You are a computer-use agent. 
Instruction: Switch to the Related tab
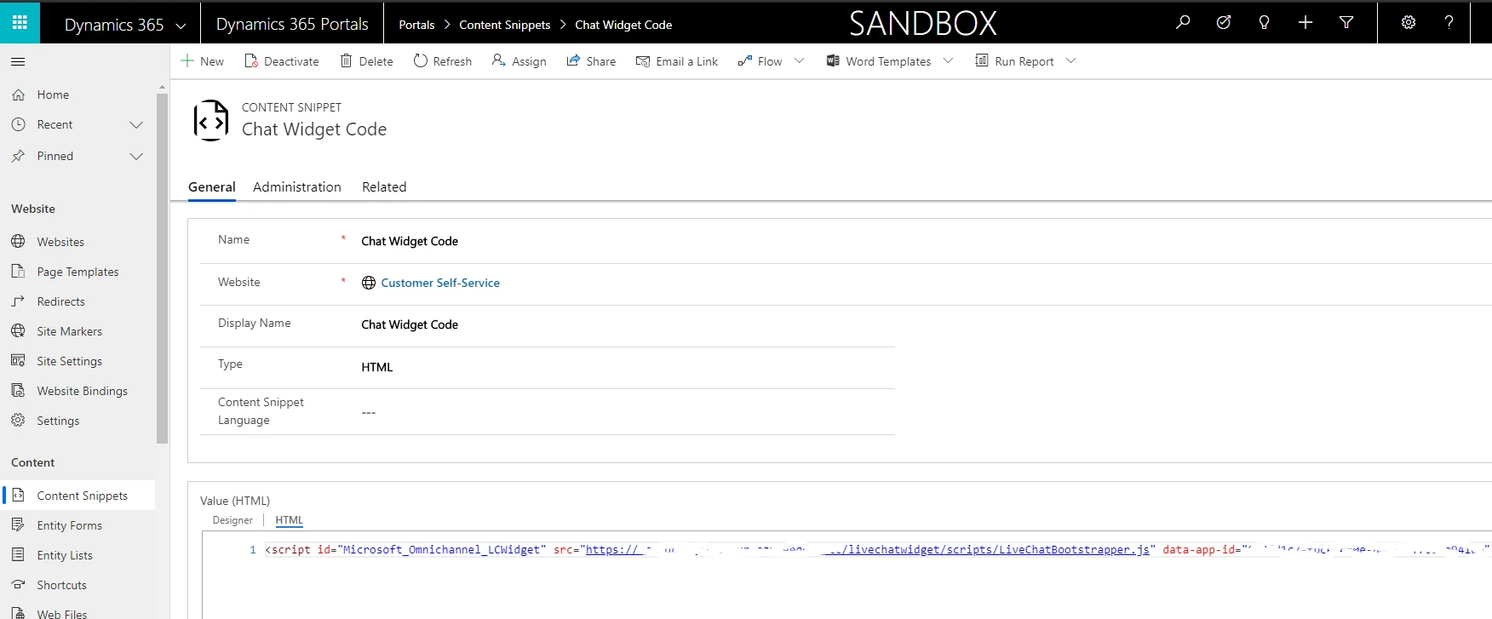383,186
